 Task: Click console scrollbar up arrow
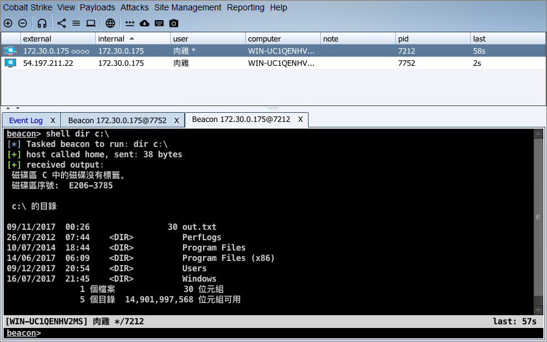[x=538, y=134]
